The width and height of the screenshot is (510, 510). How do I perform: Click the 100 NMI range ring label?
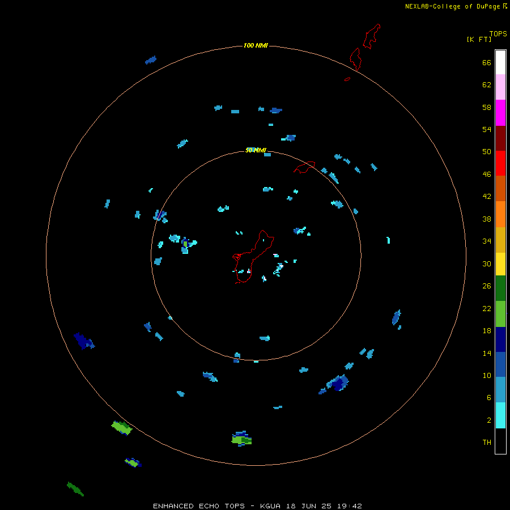point(256,45)
